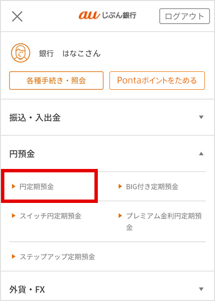The height and width of the screenshot is (301, 215).
Task: Click the orange arrow beside スイッチ円定期預金
Action: [14, 216]
